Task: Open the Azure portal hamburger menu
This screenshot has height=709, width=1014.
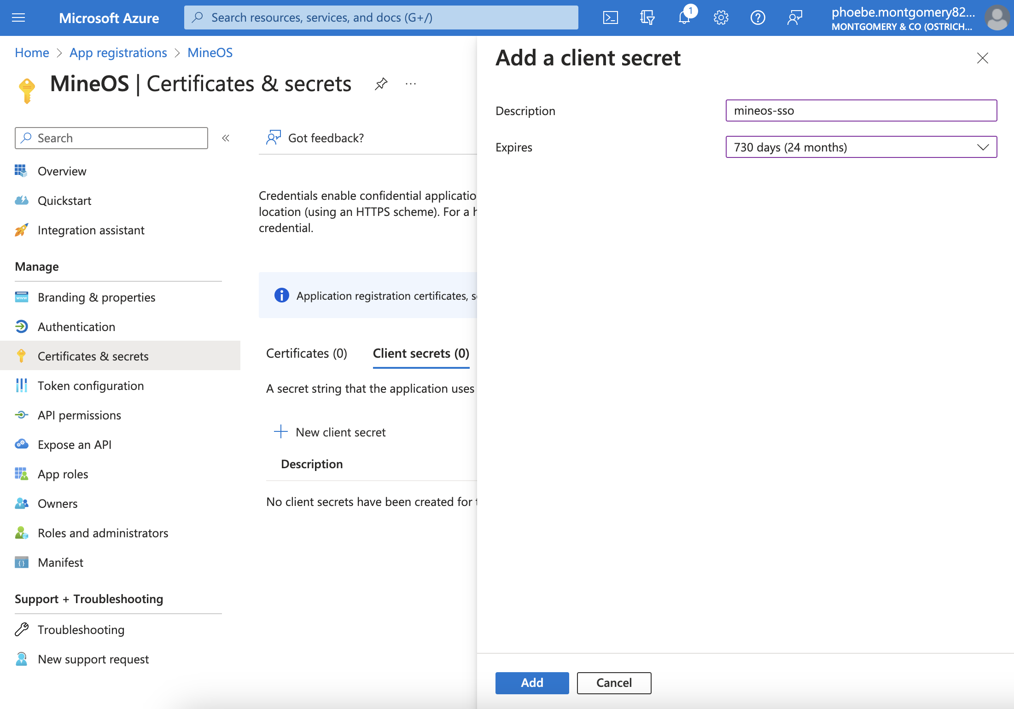Action: tap(18, 18)
